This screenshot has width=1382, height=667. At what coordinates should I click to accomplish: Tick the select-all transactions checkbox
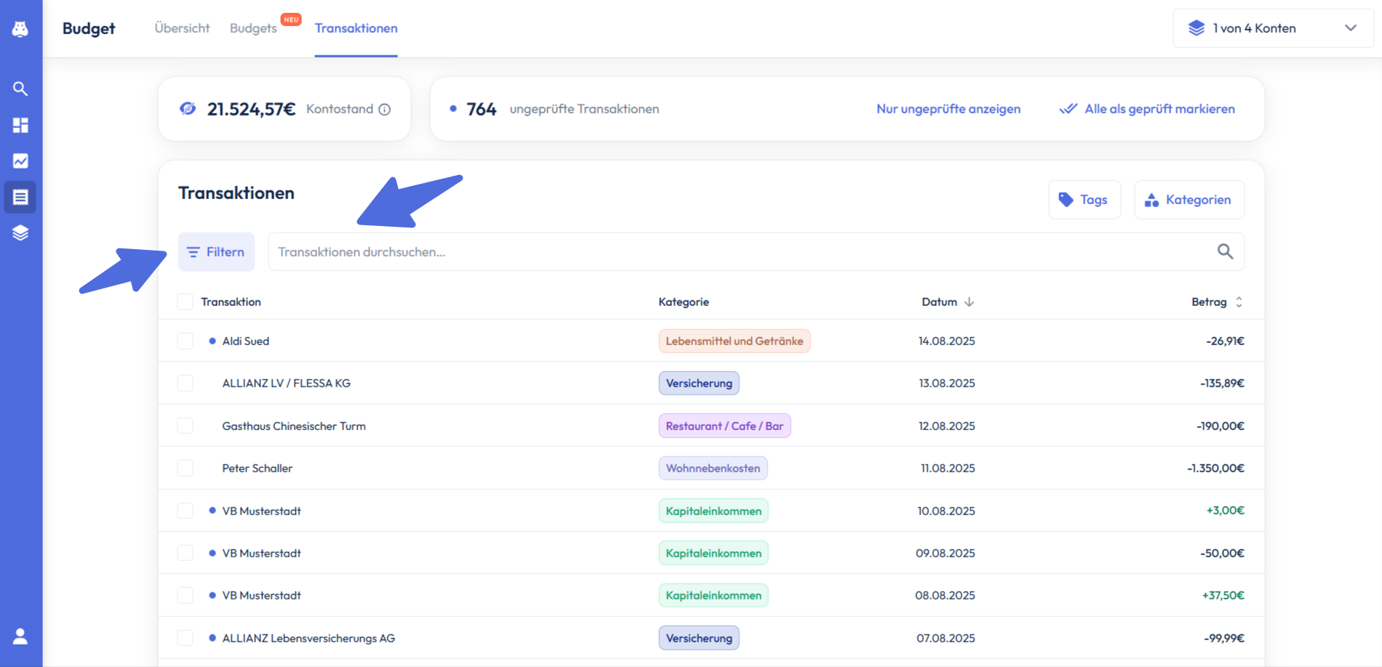[x=185, y=302]
